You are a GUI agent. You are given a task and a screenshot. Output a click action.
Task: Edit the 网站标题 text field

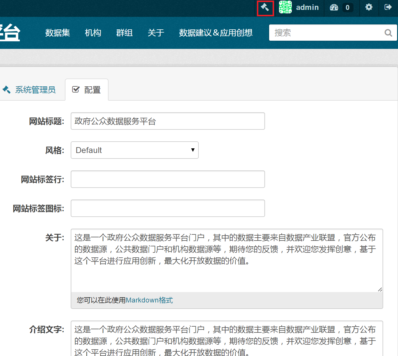click(168, 121)
